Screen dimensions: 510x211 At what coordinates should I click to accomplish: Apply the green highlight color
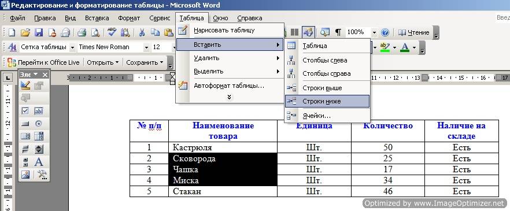point(385,47)
